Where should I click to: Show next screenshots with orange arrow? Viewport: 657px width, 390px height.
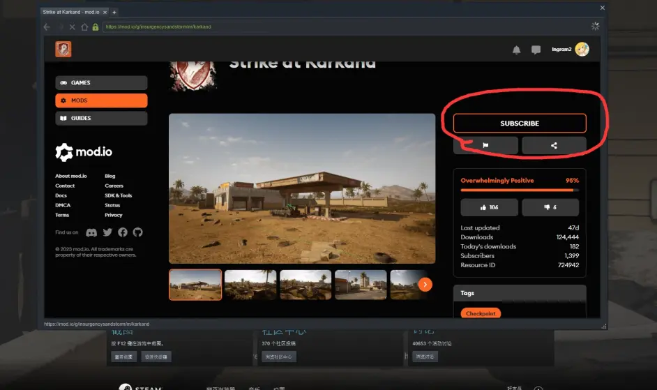tap(425, 284)
